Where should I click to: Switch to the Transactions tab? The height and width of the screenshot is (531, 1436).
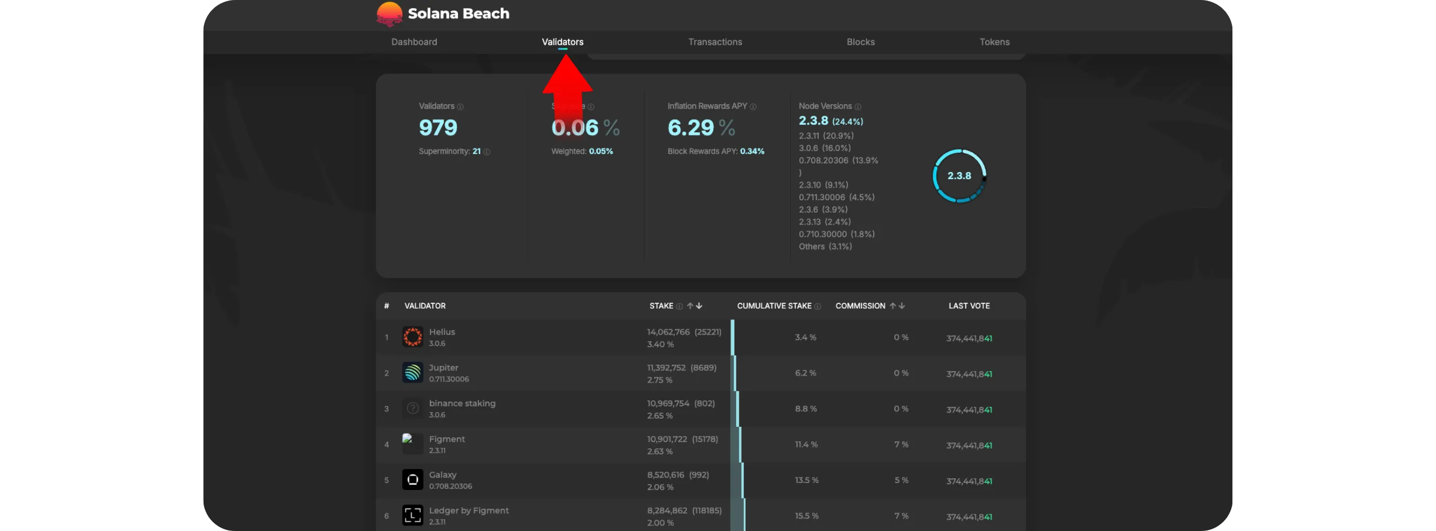[714, 42]
